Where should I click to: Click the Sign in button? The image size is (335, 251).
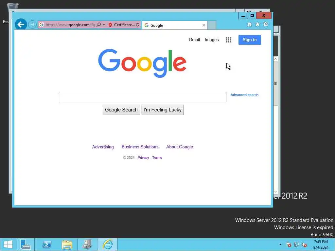point(250,40)
